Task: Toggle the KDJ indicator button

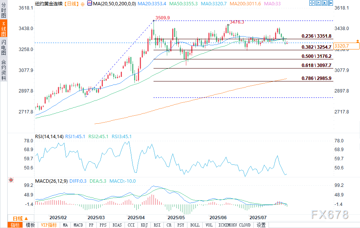Action: click(x=144, y=225)
